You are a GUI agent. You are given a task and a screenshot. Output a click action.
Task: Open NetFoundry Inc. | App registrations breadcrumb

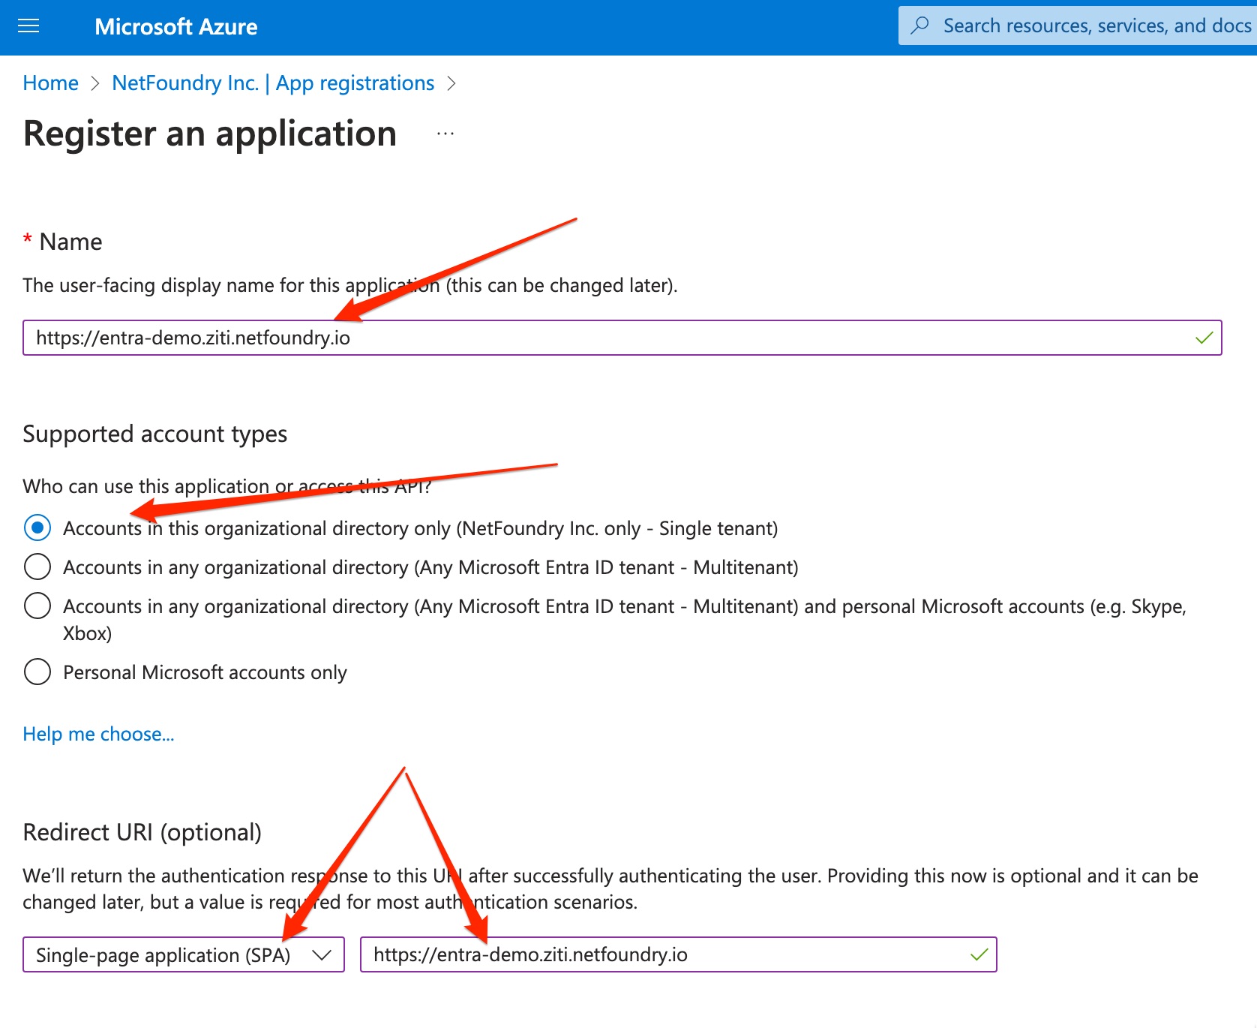273,83
